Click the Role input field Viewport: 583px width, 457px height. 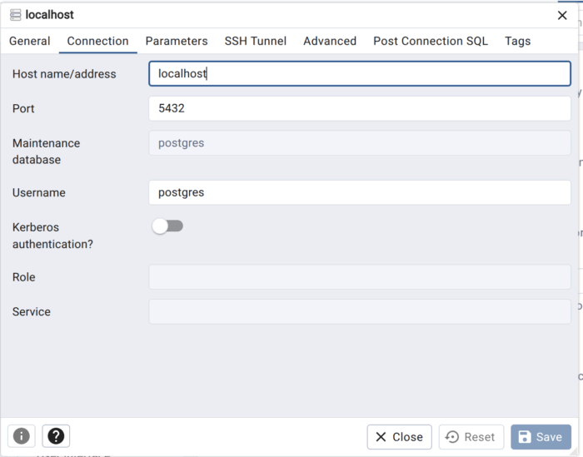click(x=359, y=277)
